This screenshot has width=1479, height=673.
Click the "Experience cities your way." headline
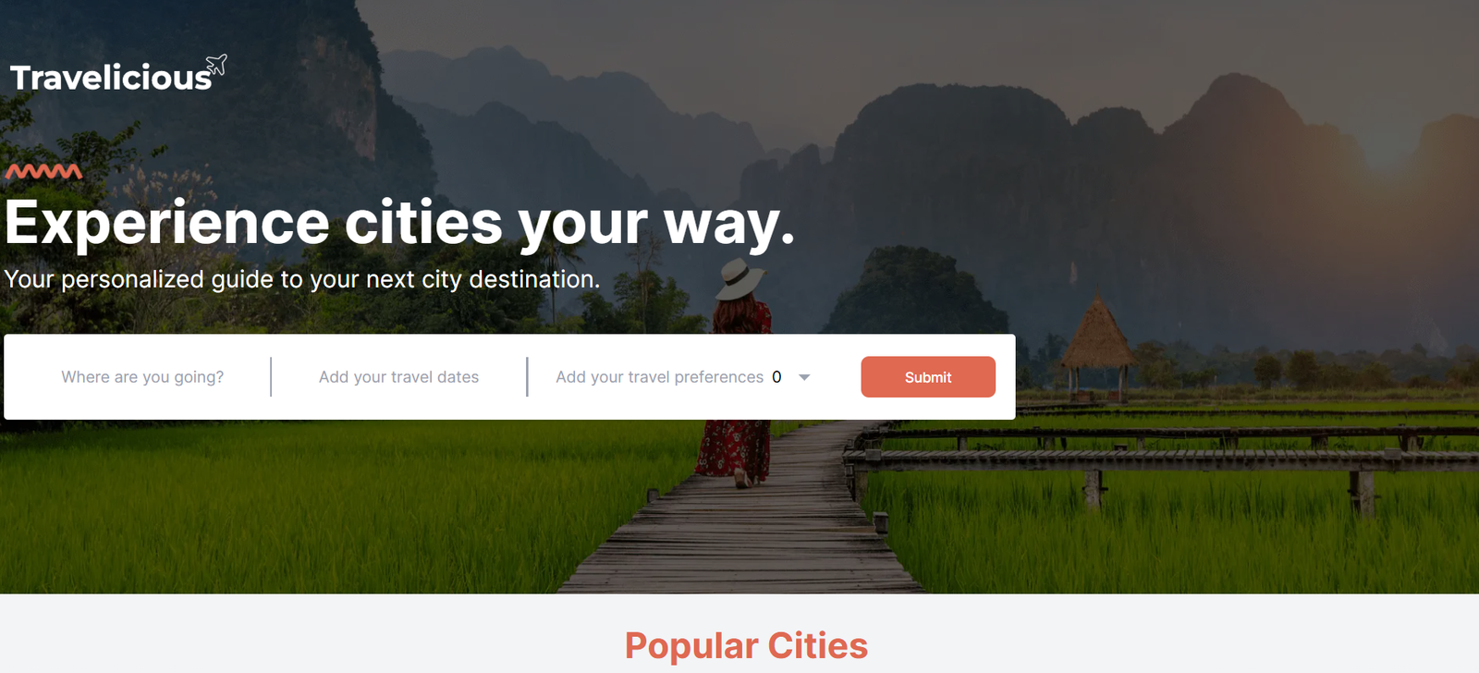[x=399, y=224]
